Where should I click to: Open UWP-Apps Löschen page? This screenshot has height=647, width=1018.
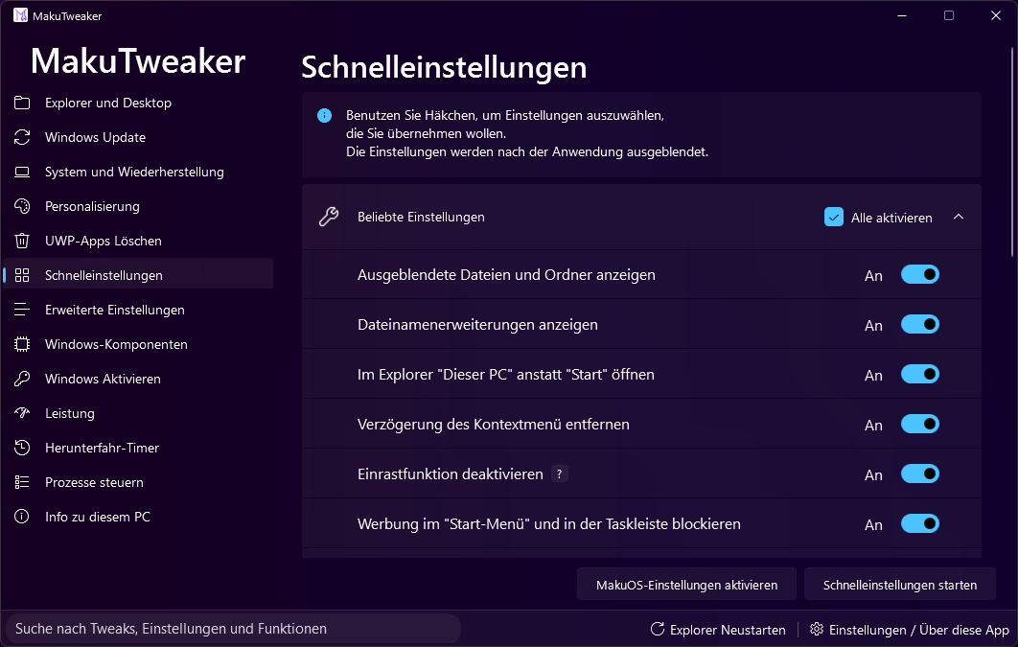(138, 241)
